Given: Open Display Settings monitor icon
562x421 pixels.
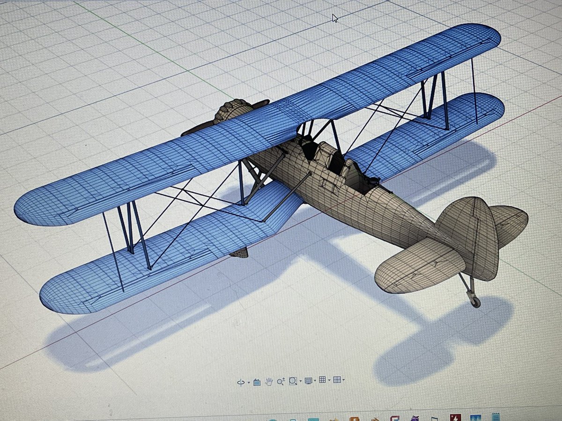Looking at the screenshot, I should 309,381.
